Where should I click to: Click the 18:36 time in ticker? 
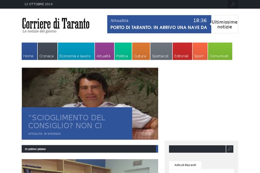point(200,20)
